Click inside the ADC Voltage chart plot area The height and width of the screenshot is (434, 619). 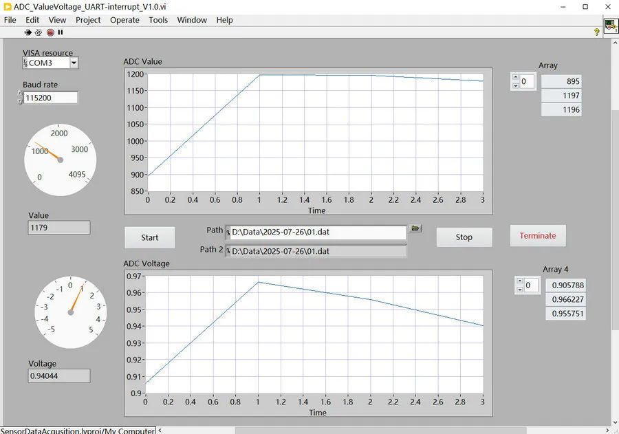pos(314,334)
